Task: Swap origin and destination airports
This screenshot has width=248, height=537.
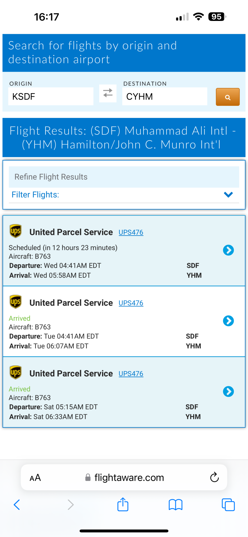Action: tap(108, 93)
